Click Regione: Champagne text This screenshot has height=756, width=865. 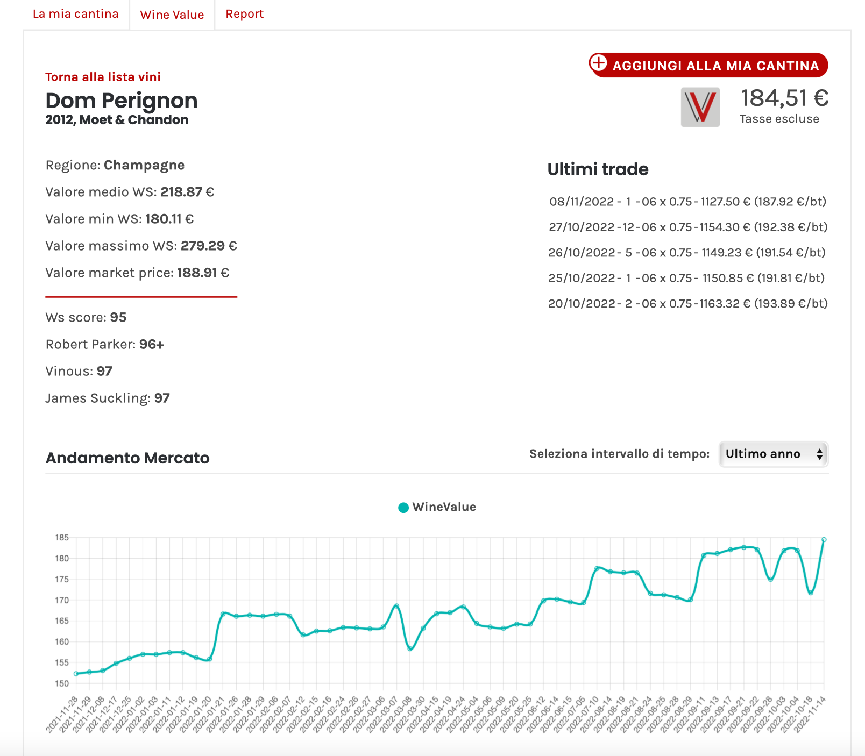pos(115,165)
